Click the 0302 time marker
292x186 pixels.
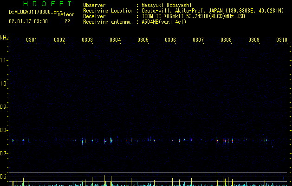(x=59, y=40)
